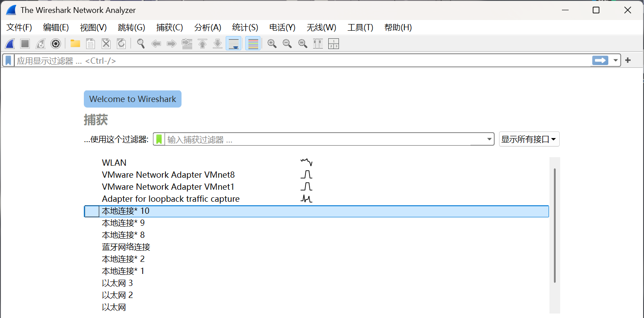Add display filter button with plus icon

628,60
